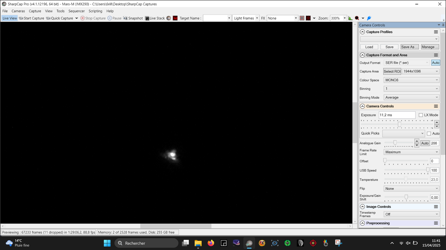Open the Frame Rate Limit dropdown
The height and width of the screenshot is (250, 446).
pos(412,152)
